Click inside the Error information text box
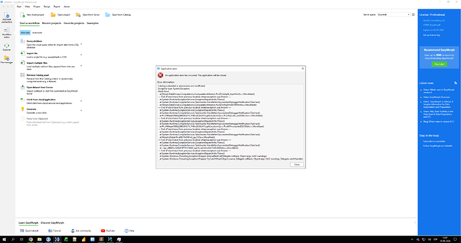The image size is (461, 243). pos(230,122)
